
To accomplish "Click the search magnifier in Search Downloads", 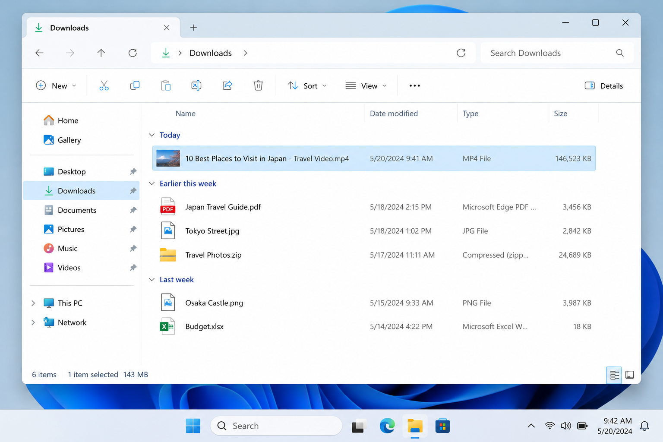I will (620, 53).
